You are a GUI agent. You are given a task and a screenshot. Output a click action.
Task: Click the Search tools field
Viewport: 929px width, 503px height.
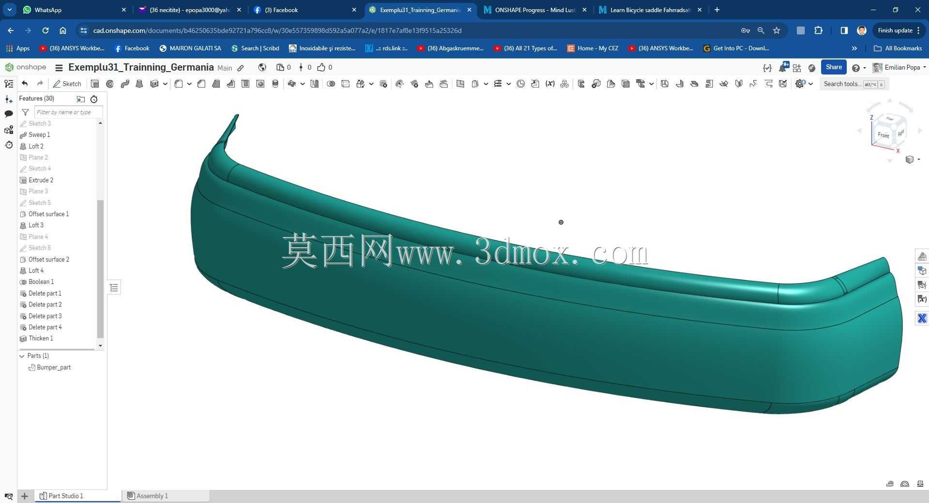point(854,84)
